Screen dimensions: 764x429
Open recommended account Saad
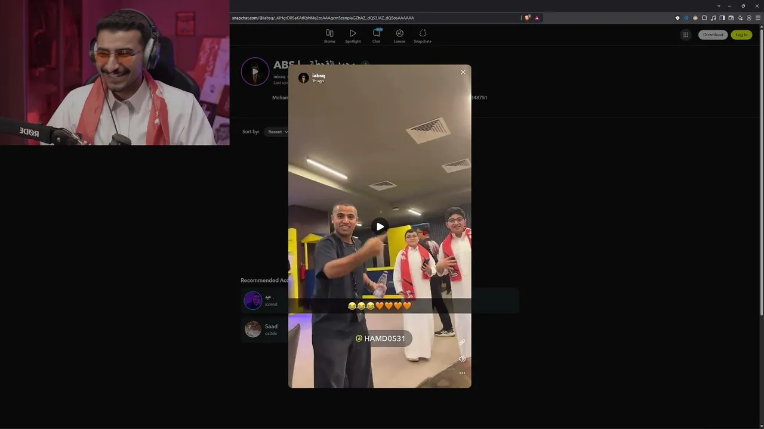coord(264,329)
